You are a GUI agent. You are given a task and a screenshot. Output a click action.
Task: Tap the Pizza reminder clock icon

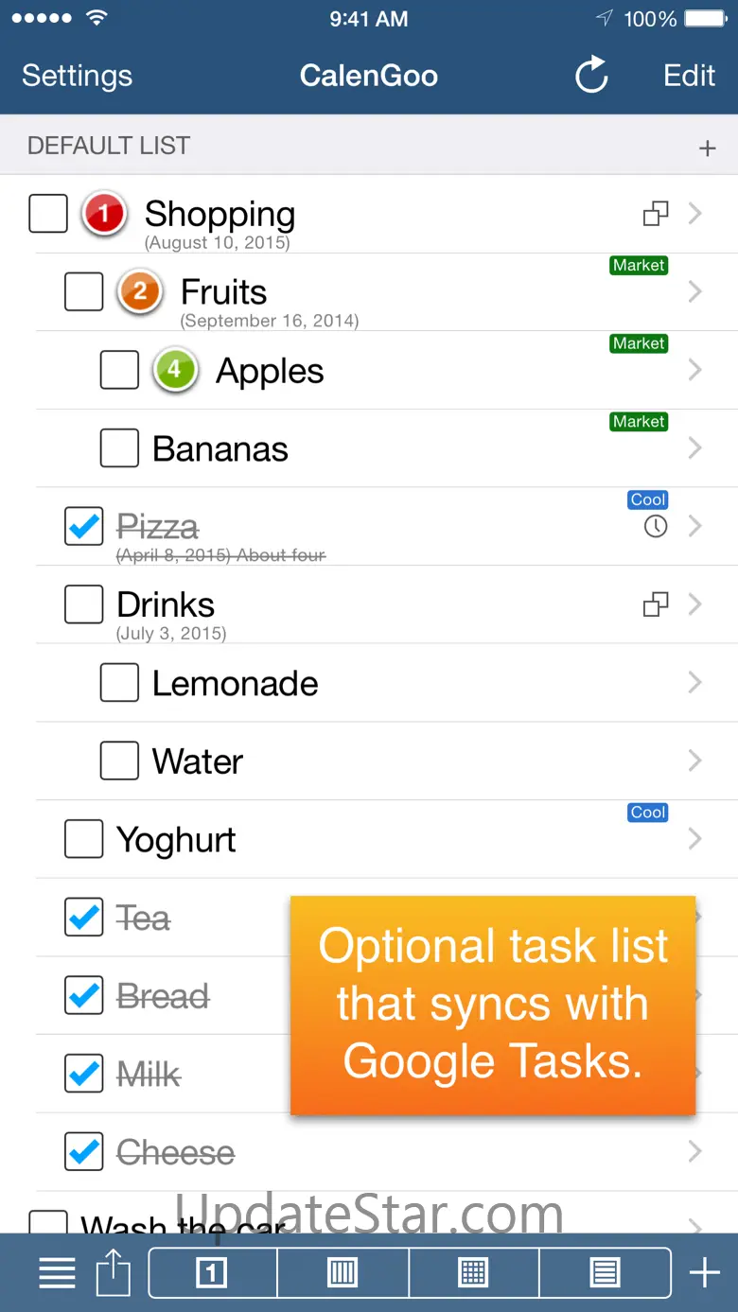click(656, 527)
